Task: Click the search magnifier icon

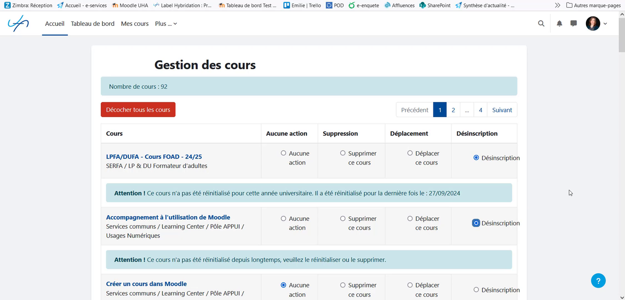Action: 541,23
